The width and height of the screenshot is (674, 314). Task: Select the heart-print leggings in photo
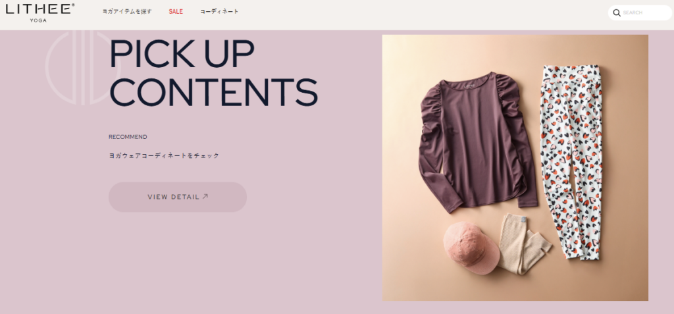572,161
